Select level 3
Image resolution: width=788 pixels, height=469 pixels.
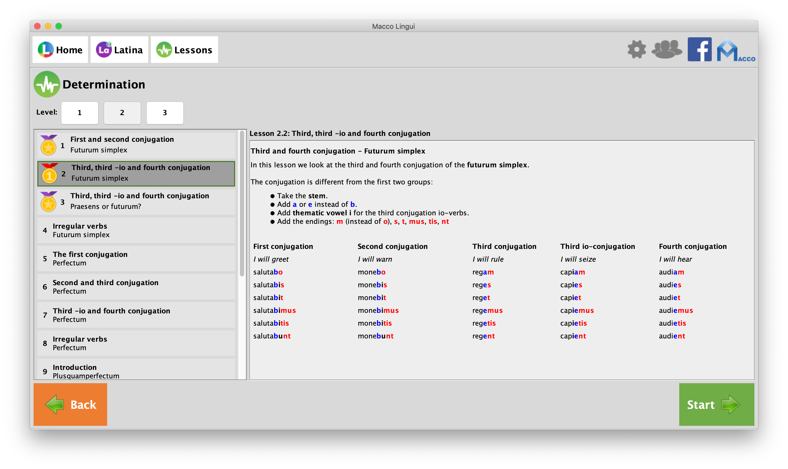[x=165, y=113]
